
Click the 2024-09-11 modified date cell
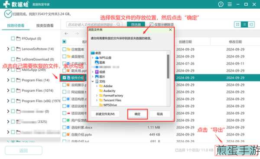tap(235, 63)
